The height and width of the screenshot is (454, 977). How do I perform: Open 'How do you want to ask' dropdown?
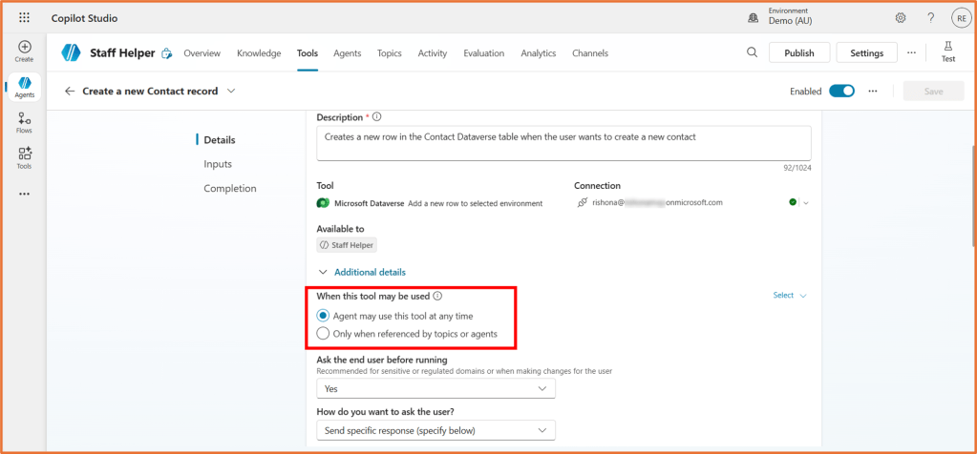435,431
